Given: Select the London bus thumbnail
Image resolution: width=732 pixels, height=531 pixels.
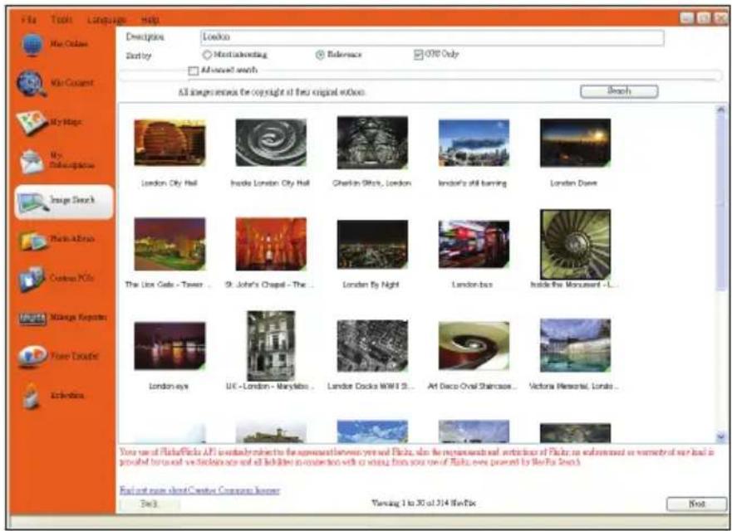Looking at the screenshot, I should (474, 244).
